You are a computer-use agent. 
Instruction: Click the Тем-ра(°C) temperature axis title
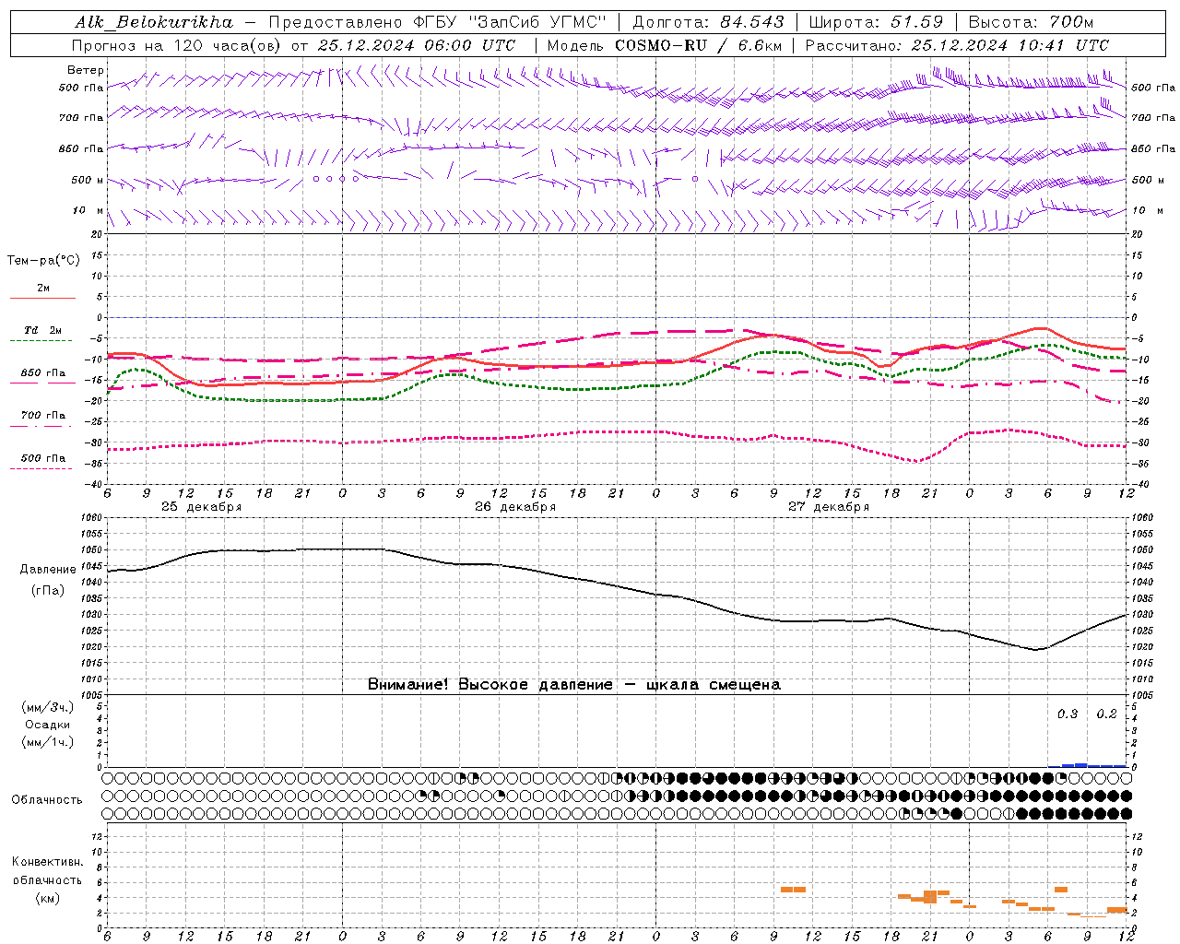coord(43,261)
